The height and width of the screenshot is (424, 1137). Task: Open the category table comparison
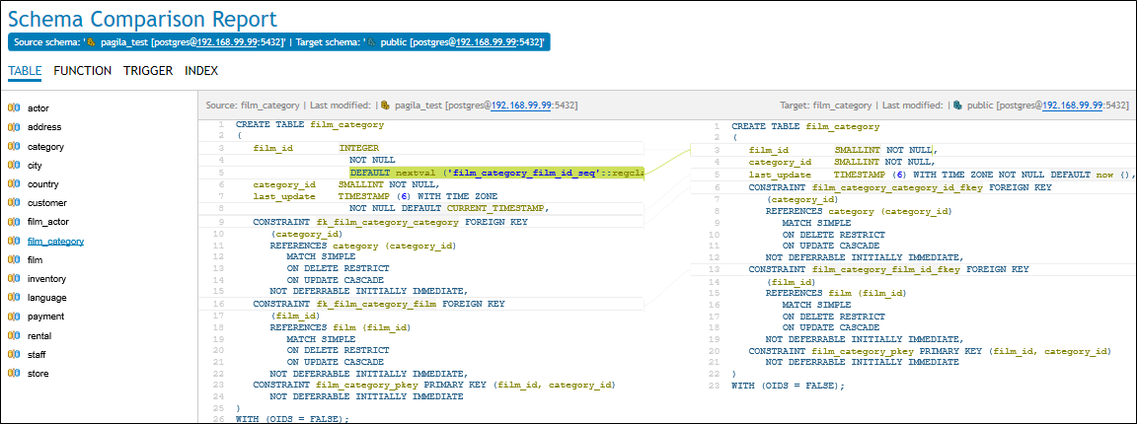click(x=45, y=146)
